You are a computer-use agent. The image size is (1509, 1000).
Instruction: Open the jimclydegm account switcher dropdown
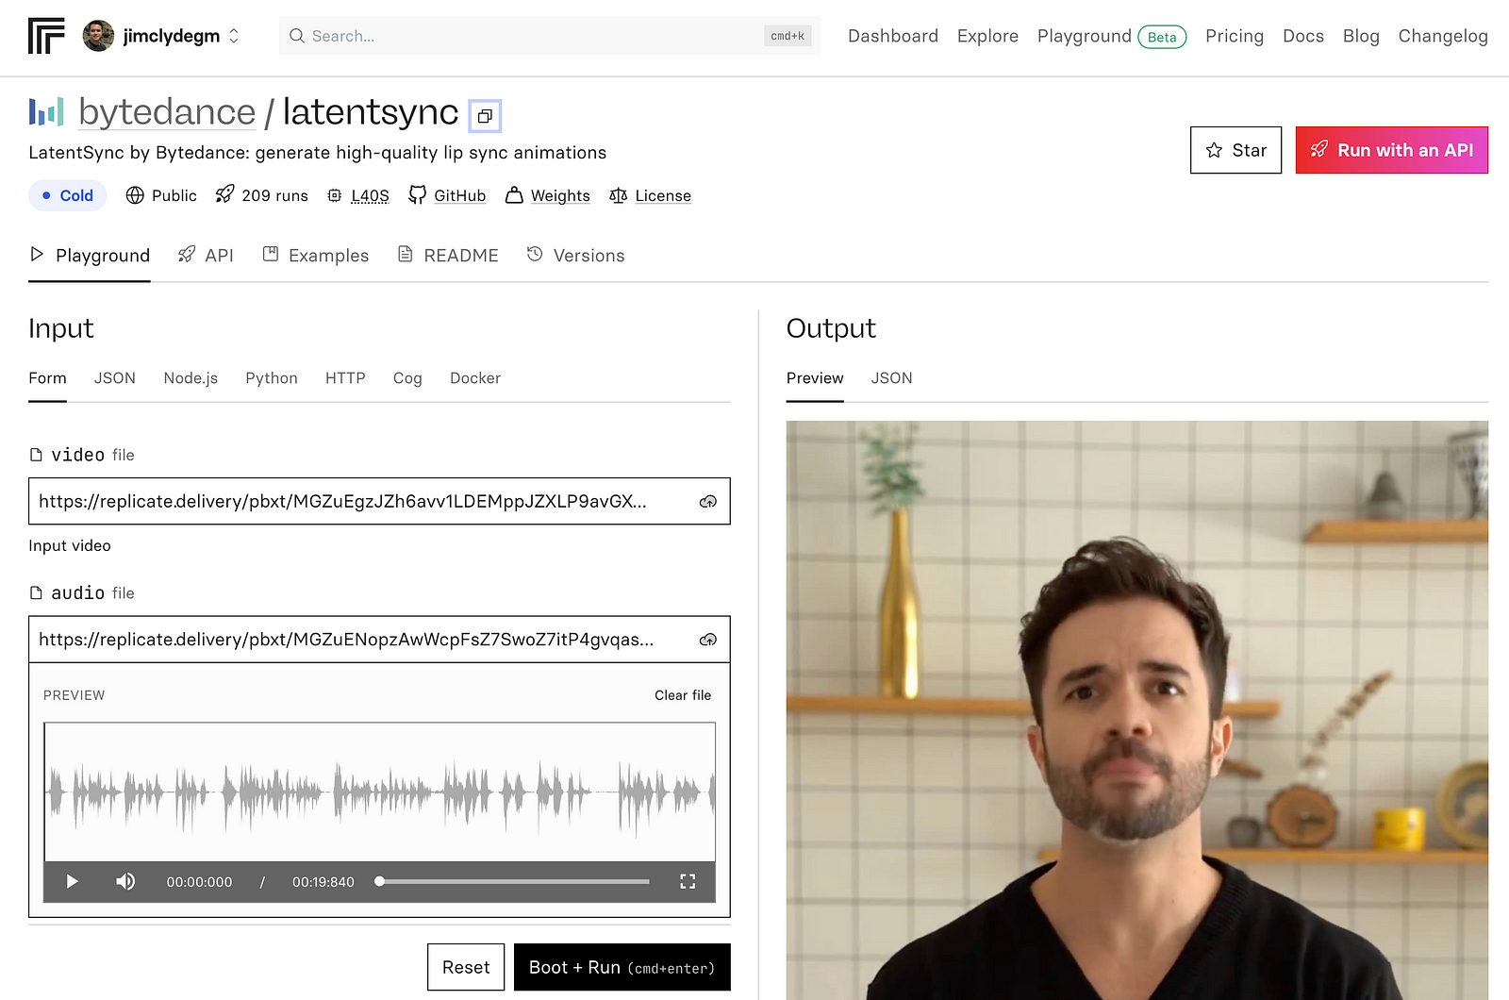[x=232, y=35]
